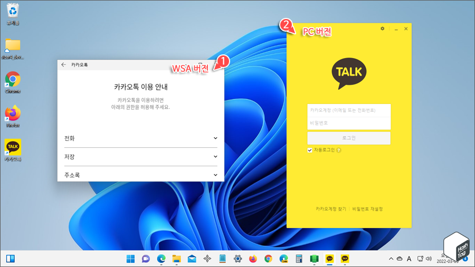Click the TALK logo in PC login window
Image resolution: width=475 pixels, height=267 pixels.
(349, 73)
